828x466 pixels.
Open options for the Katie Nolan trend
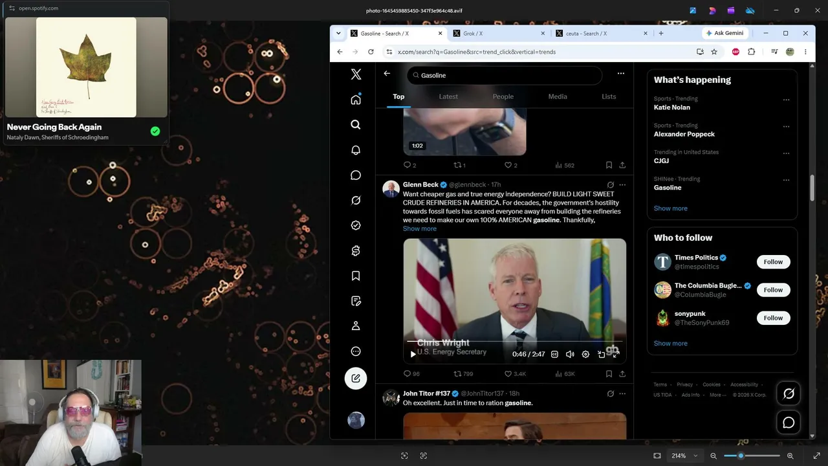786,100
